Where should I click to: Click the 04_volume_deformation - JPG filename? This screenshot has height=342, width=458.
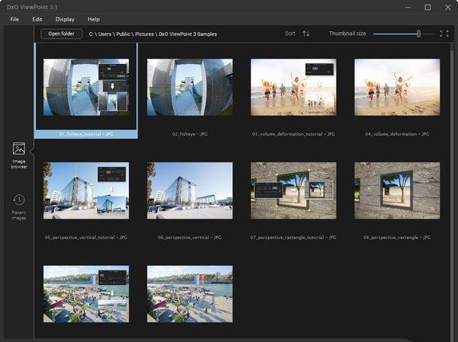(x=397, y=134)
